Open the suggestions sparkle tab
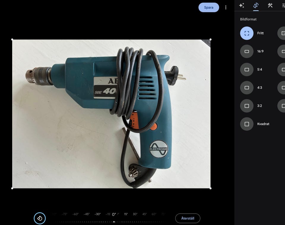 (242, 5)
